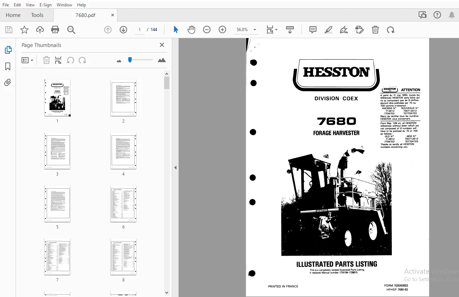Close the Page Thumbnails panel
Screen dimensions: 459x297
[x=162, y=45]
